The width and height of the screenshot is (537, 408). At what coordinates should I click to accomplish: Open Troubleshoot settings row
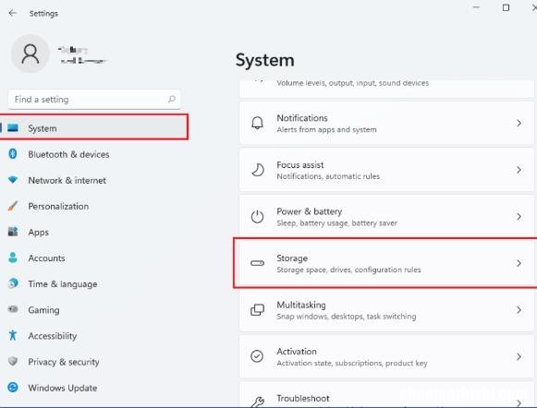[386, 395]
